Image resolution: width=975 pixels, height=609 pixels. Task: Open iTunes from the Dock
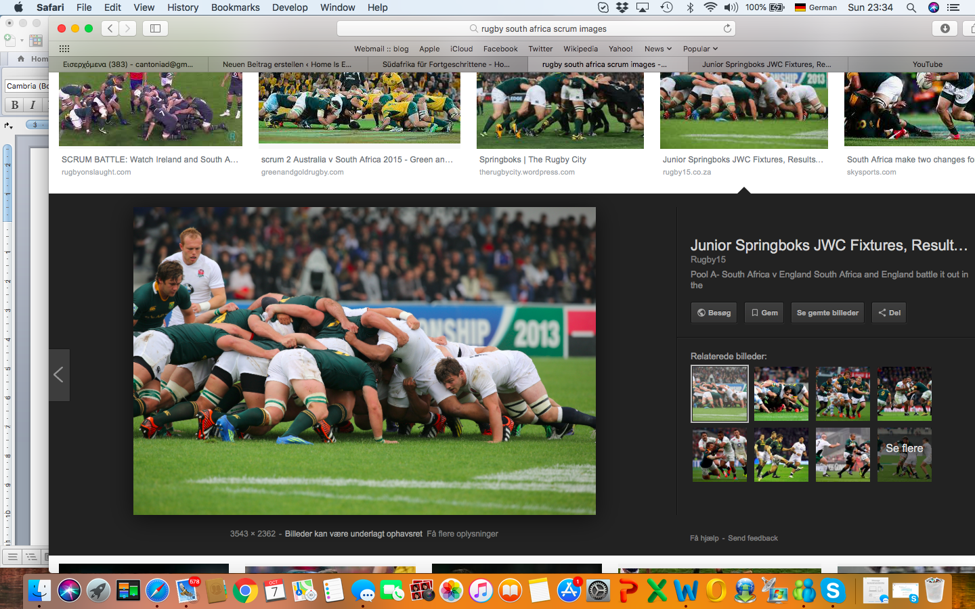pos(481,591)
